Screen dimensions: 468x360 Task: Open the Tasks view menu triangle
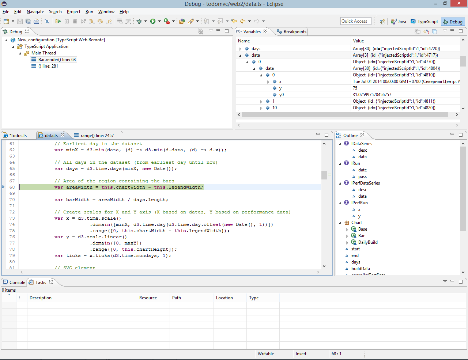pyautogui.click(x=445, y=281)
